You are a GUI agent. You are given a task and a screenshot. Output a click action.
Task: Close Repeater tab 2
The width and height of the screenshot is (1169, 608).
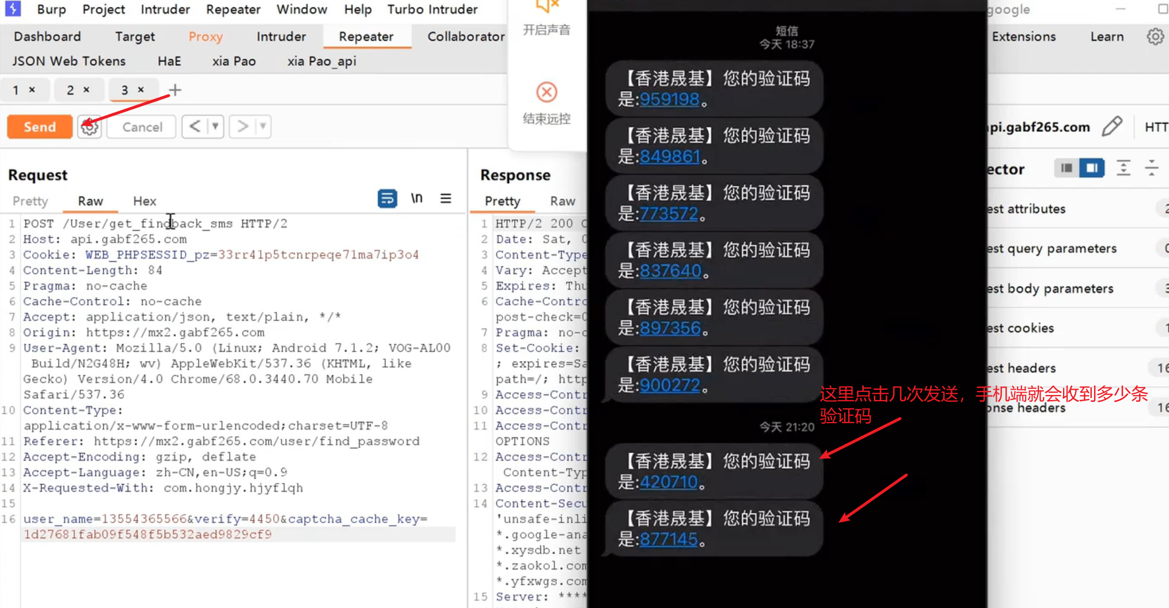tap(86, 90)
